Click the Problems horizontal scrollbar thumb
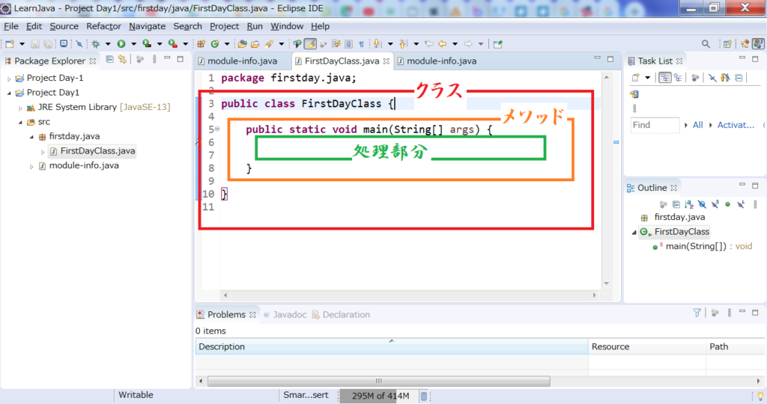Screen dimensions: 767x404 [x=378, y=381]
